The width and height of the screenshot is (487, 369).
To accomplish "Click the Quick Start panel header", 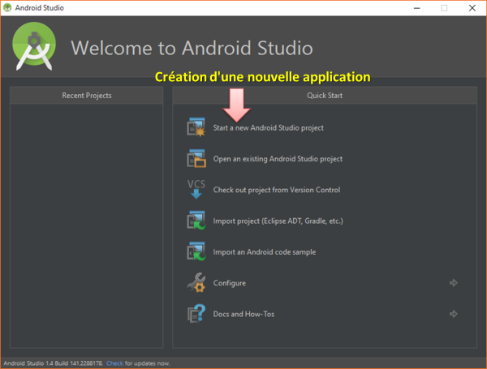I will tap(325, 95).
